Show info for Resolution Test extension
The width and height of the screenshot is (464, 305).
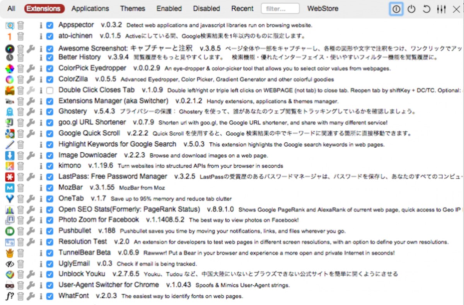coord(41,242)
